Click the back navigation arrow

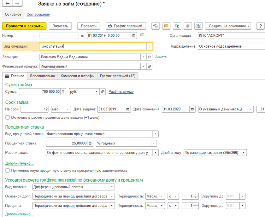point(7,3)
